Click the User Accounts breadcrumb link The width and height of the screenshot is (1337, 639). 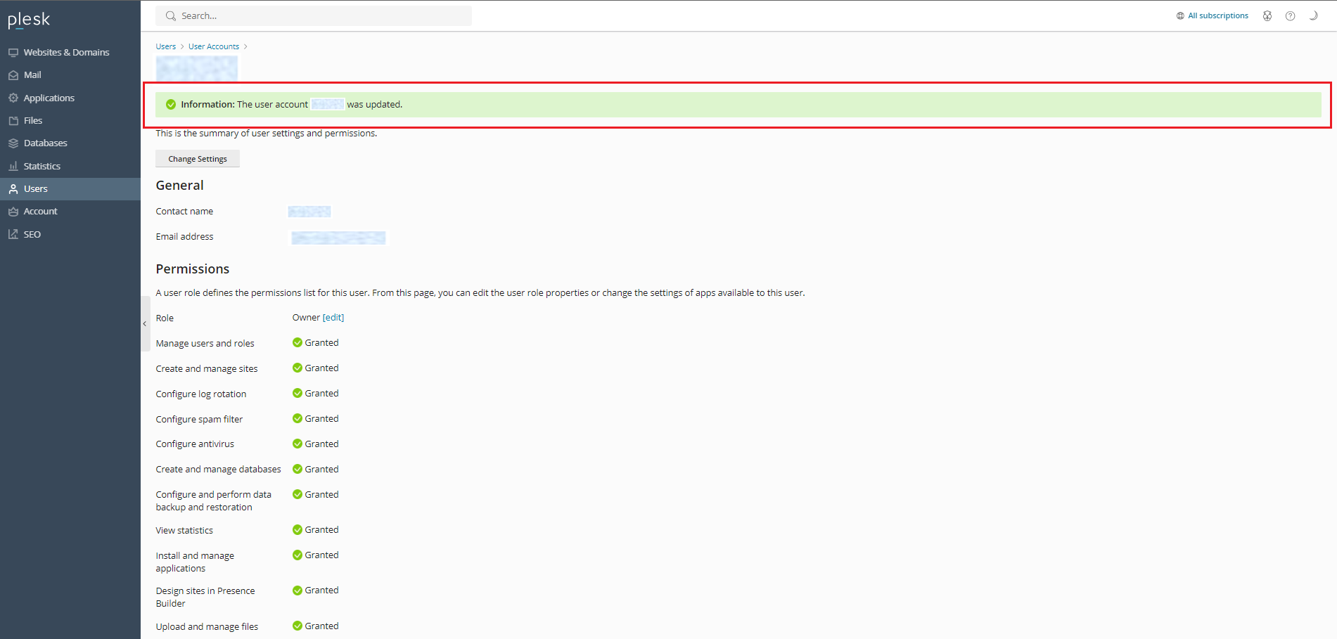[214, 46]
